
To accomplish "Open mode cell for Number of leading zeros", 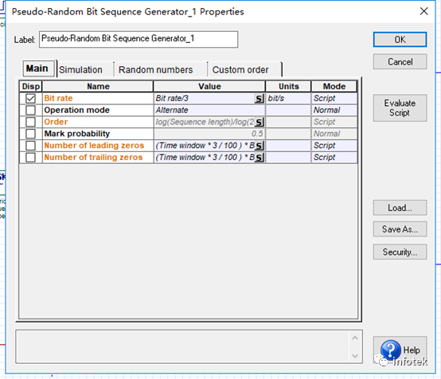I will coord(334,146).
